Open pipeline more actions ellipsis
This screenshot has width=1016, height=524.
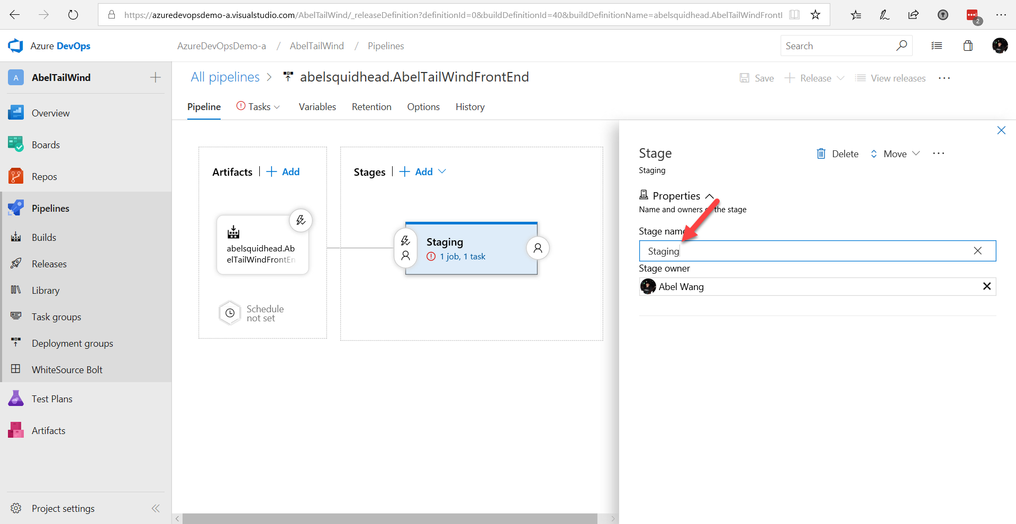tap(944, 78)
